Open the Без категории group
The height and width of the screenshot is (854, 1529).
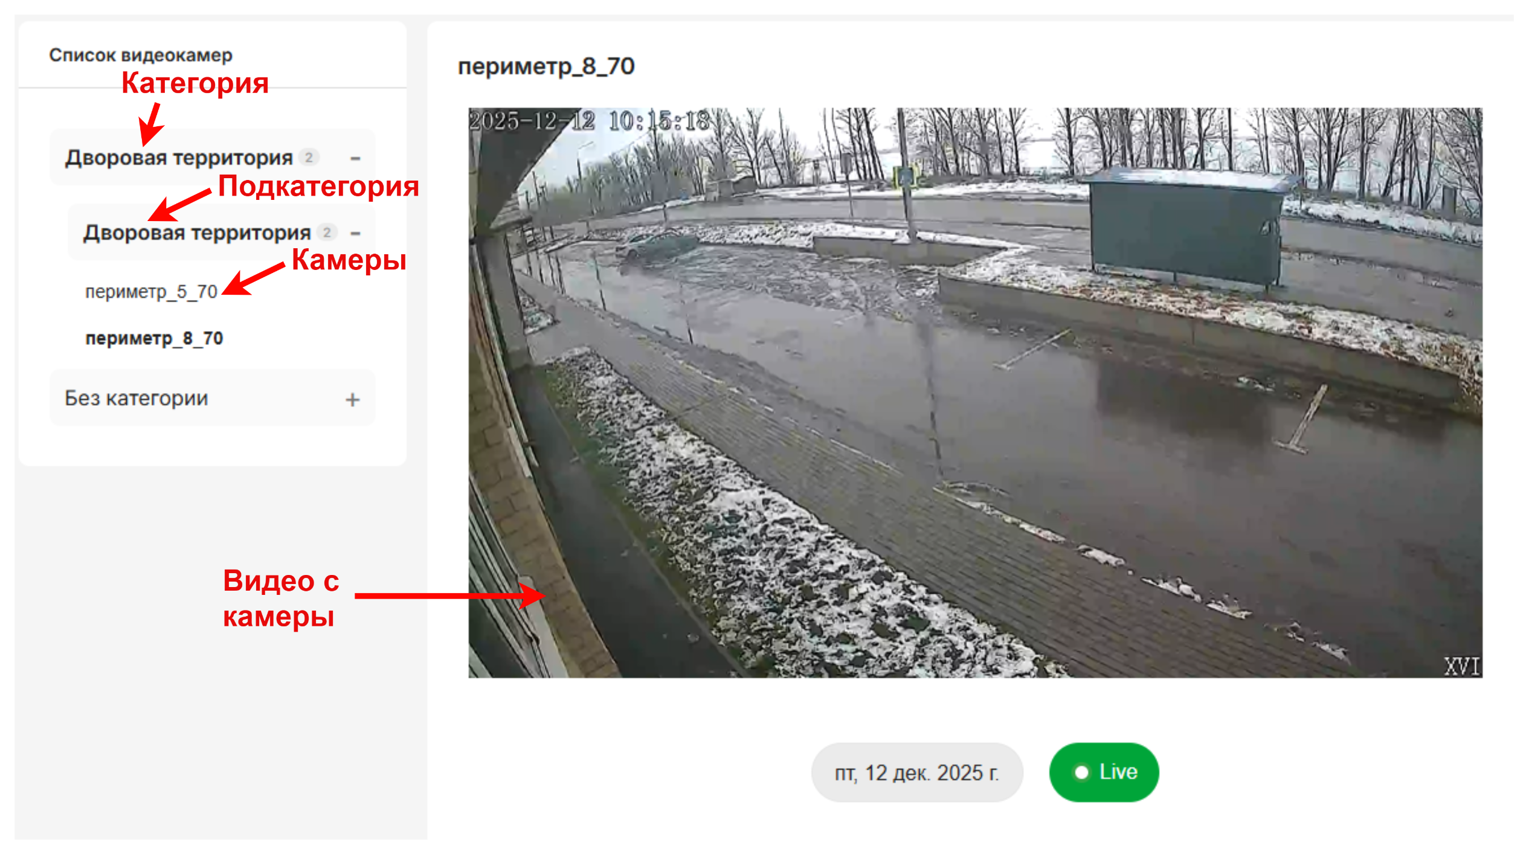[213, 398]
